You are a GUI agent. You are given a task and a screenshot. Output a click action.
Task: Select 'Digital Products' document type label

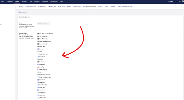[43, 70]
